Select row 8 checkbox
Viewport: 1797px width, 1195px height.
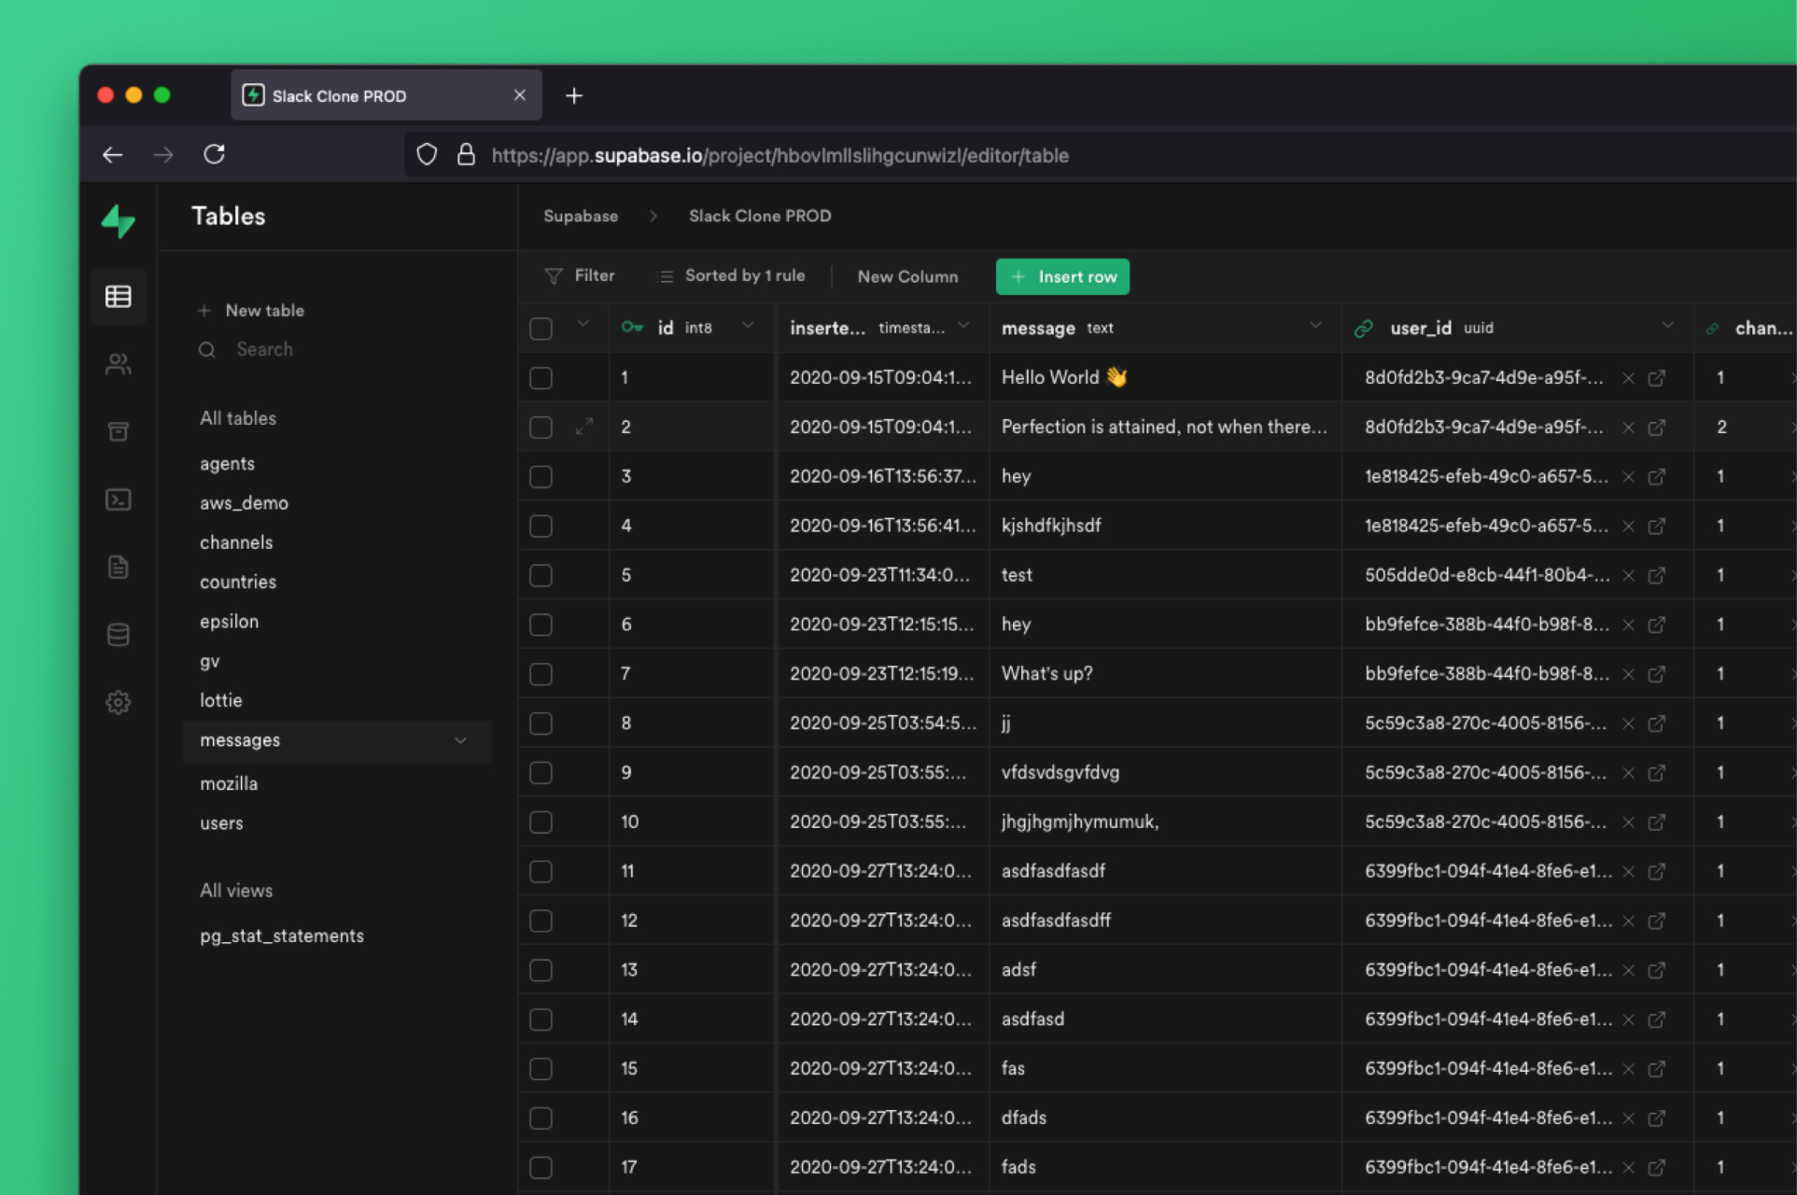[541, 724]
